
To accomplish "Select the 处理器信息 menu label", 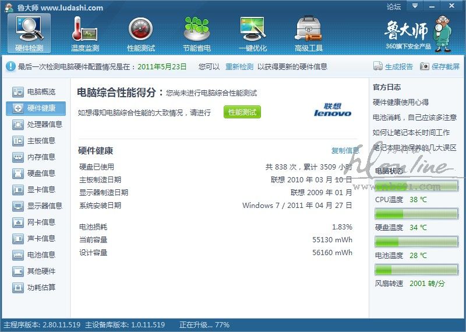I will point(45,125).
